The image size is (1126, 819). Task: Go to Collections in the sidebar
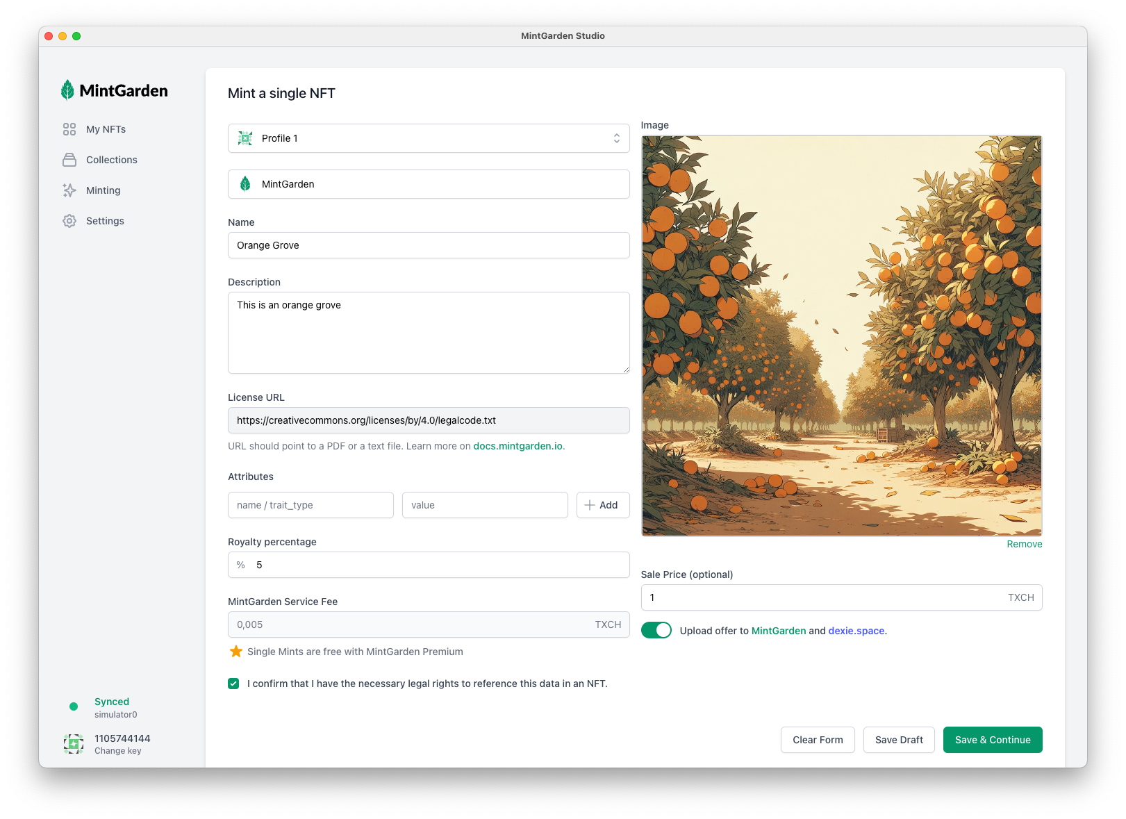(111, 160)
